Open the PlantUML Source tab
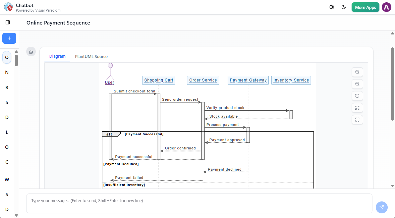Screen dimensions: 395x218 91,56
